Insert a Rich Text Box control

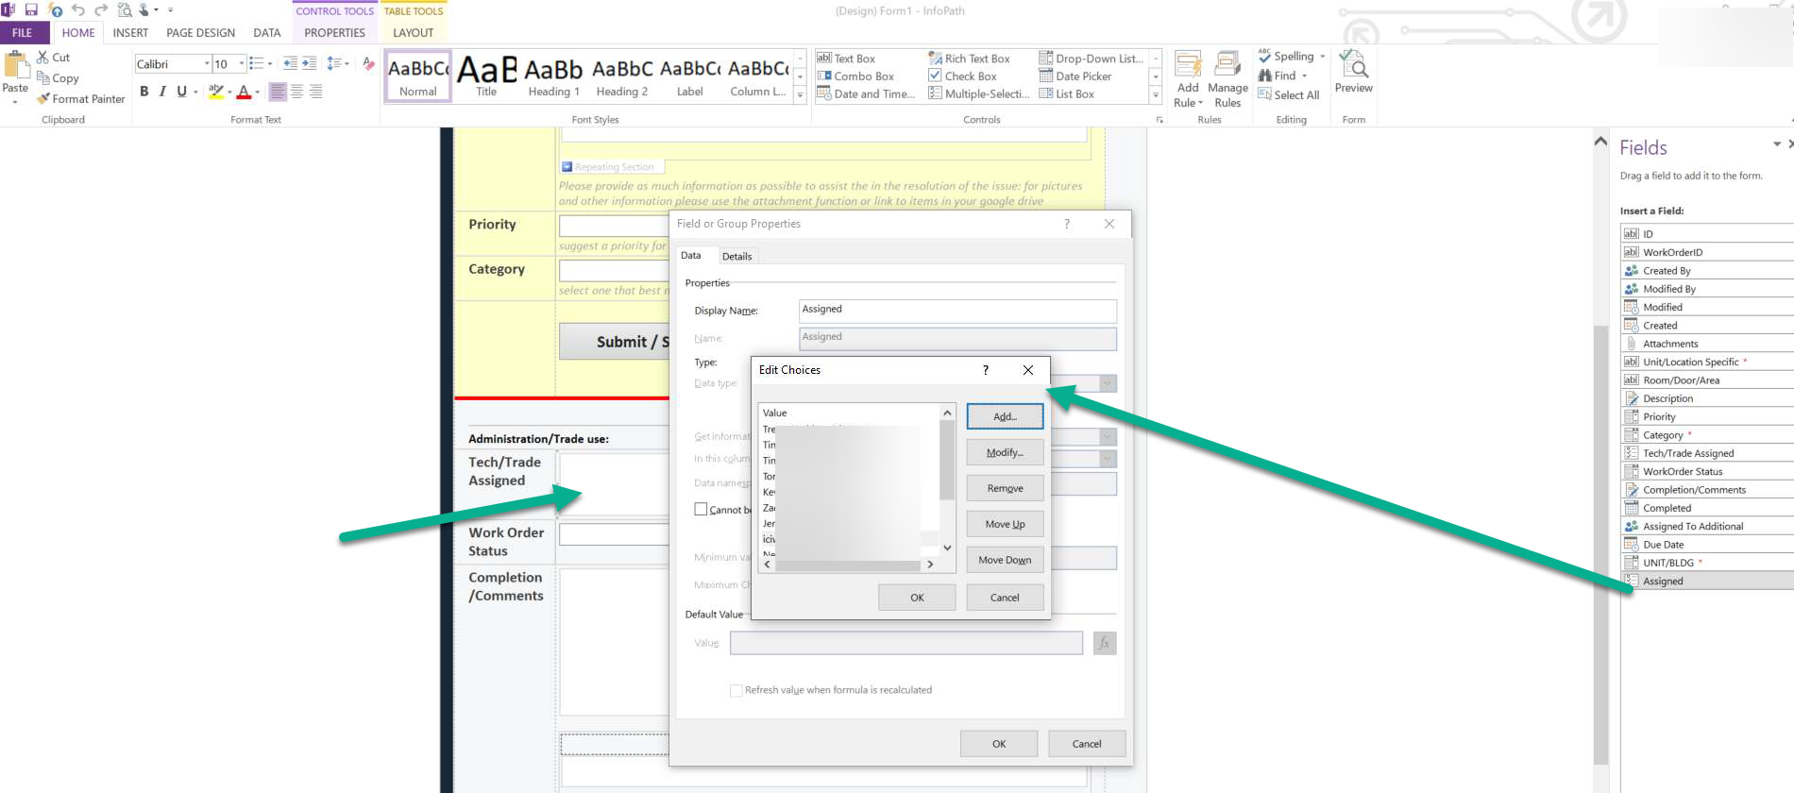(x=969, y=59)
